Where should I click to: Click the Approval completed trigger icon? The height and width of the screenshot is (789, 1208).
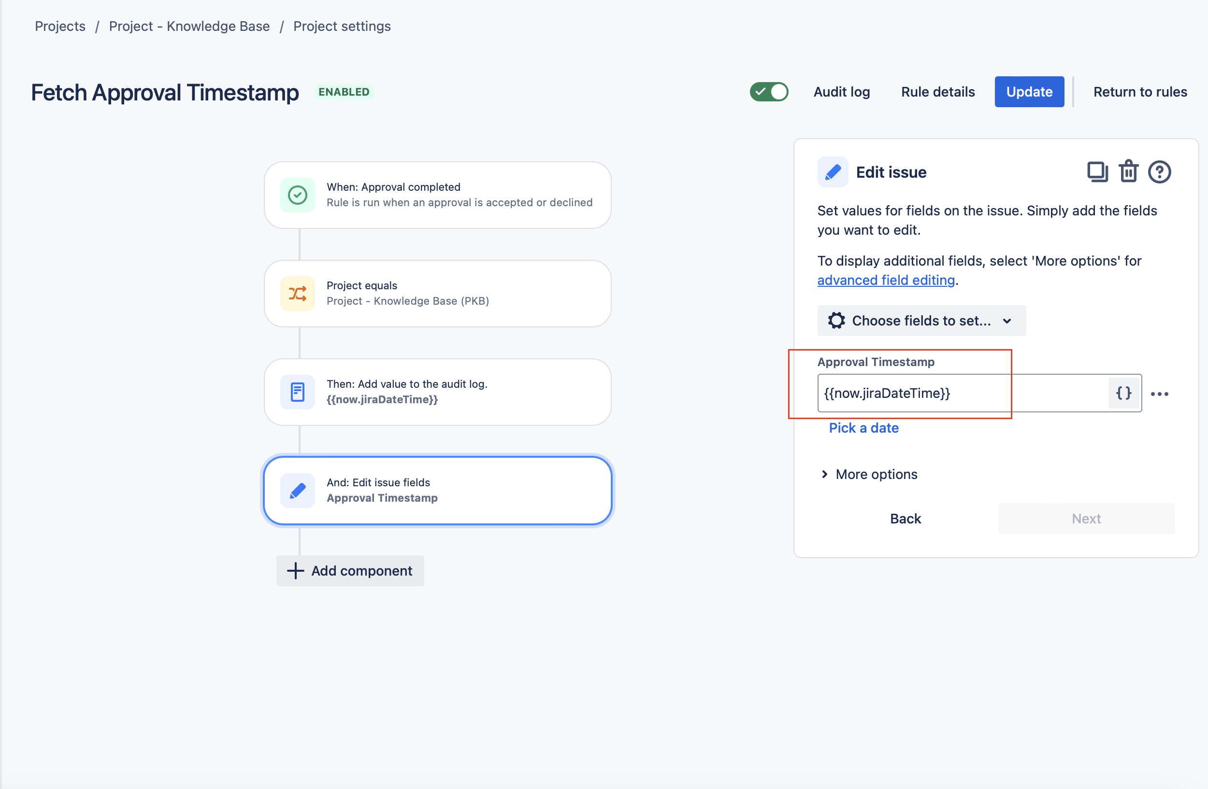298,195
